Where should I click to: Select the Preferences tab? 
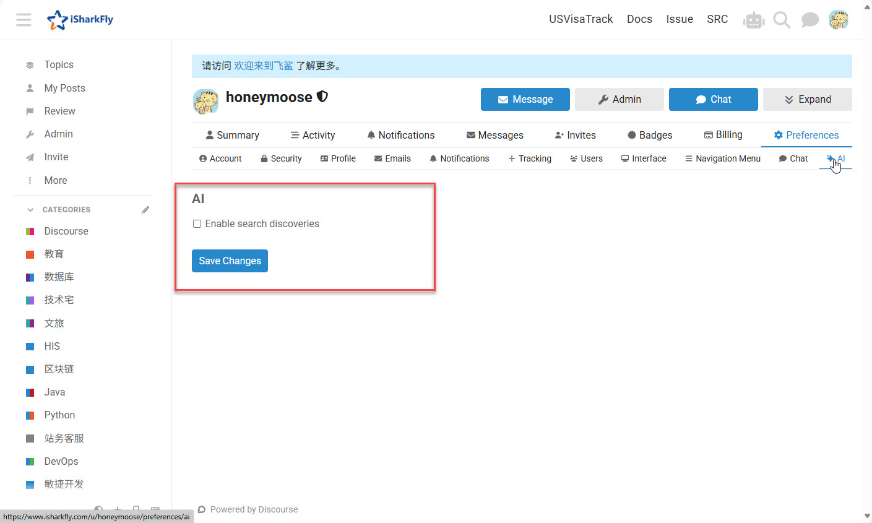pos(806,135)
